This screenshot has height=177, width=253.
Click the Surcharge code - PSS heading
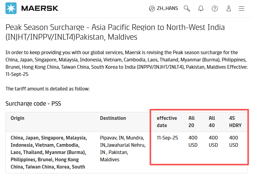click(x=33, y=103)
